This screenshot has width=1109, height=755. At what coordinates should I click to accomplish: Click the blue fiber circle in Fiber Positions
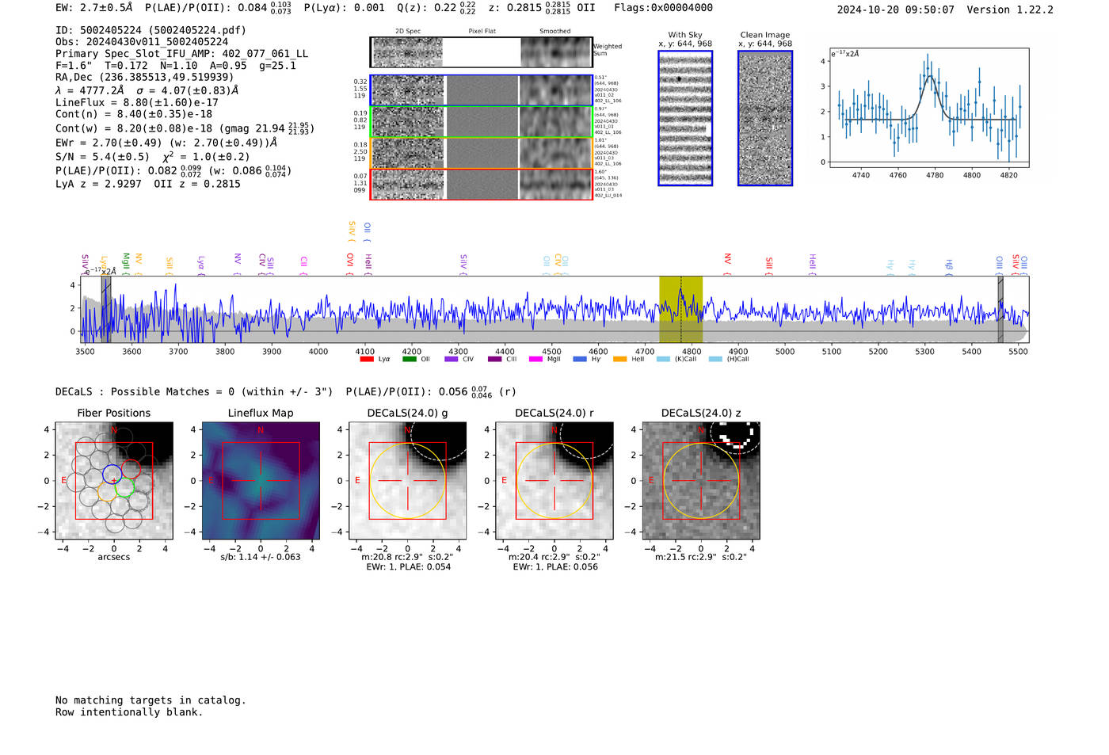(x=112, y=475)
